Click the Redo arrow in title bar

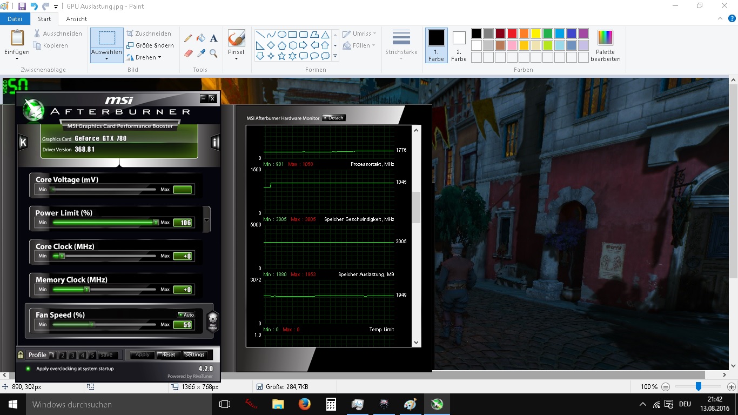(46, 6)
